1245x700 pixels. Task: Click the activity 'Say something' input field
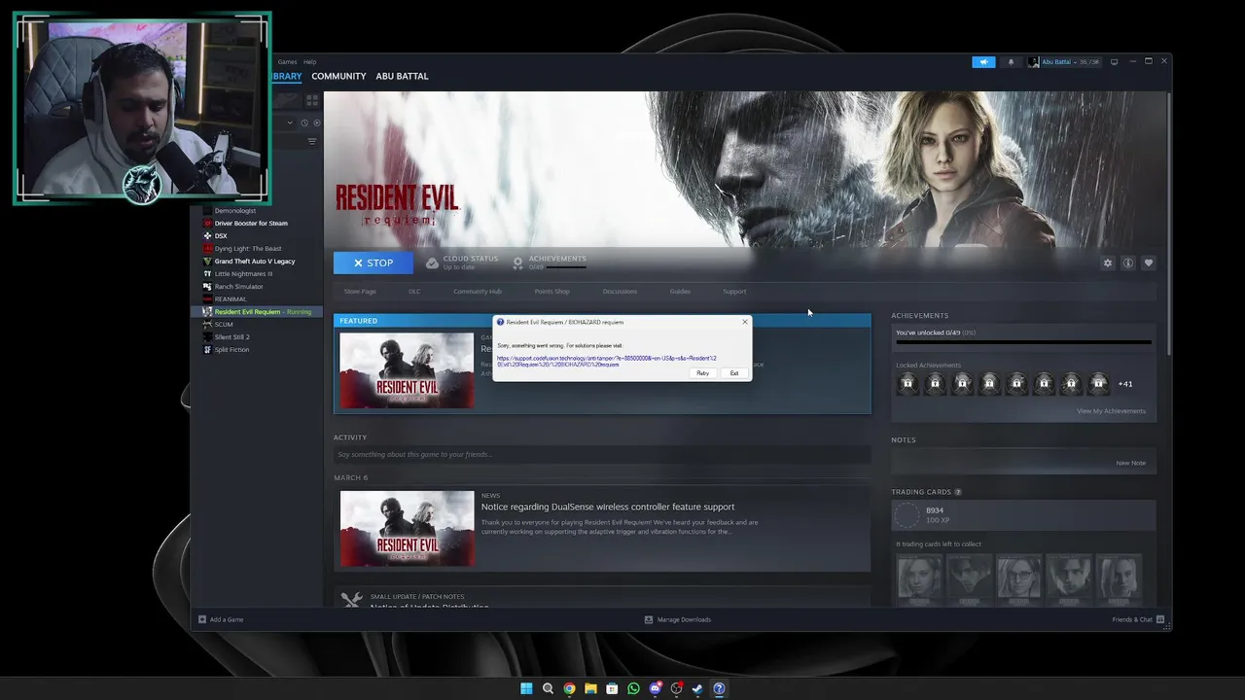click(602, 454)
